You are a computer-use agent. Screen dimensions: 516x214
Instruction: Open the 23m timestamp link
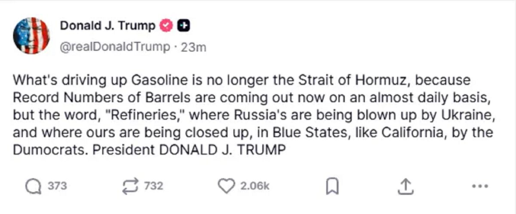(193, 47)
